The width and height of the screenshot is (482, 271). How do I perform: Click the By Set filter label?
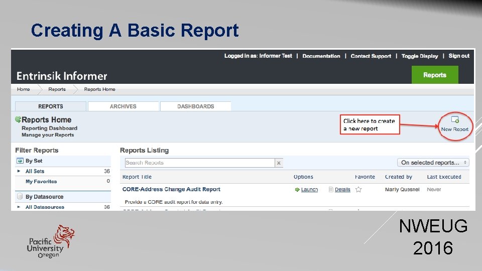tap(34, 161)
